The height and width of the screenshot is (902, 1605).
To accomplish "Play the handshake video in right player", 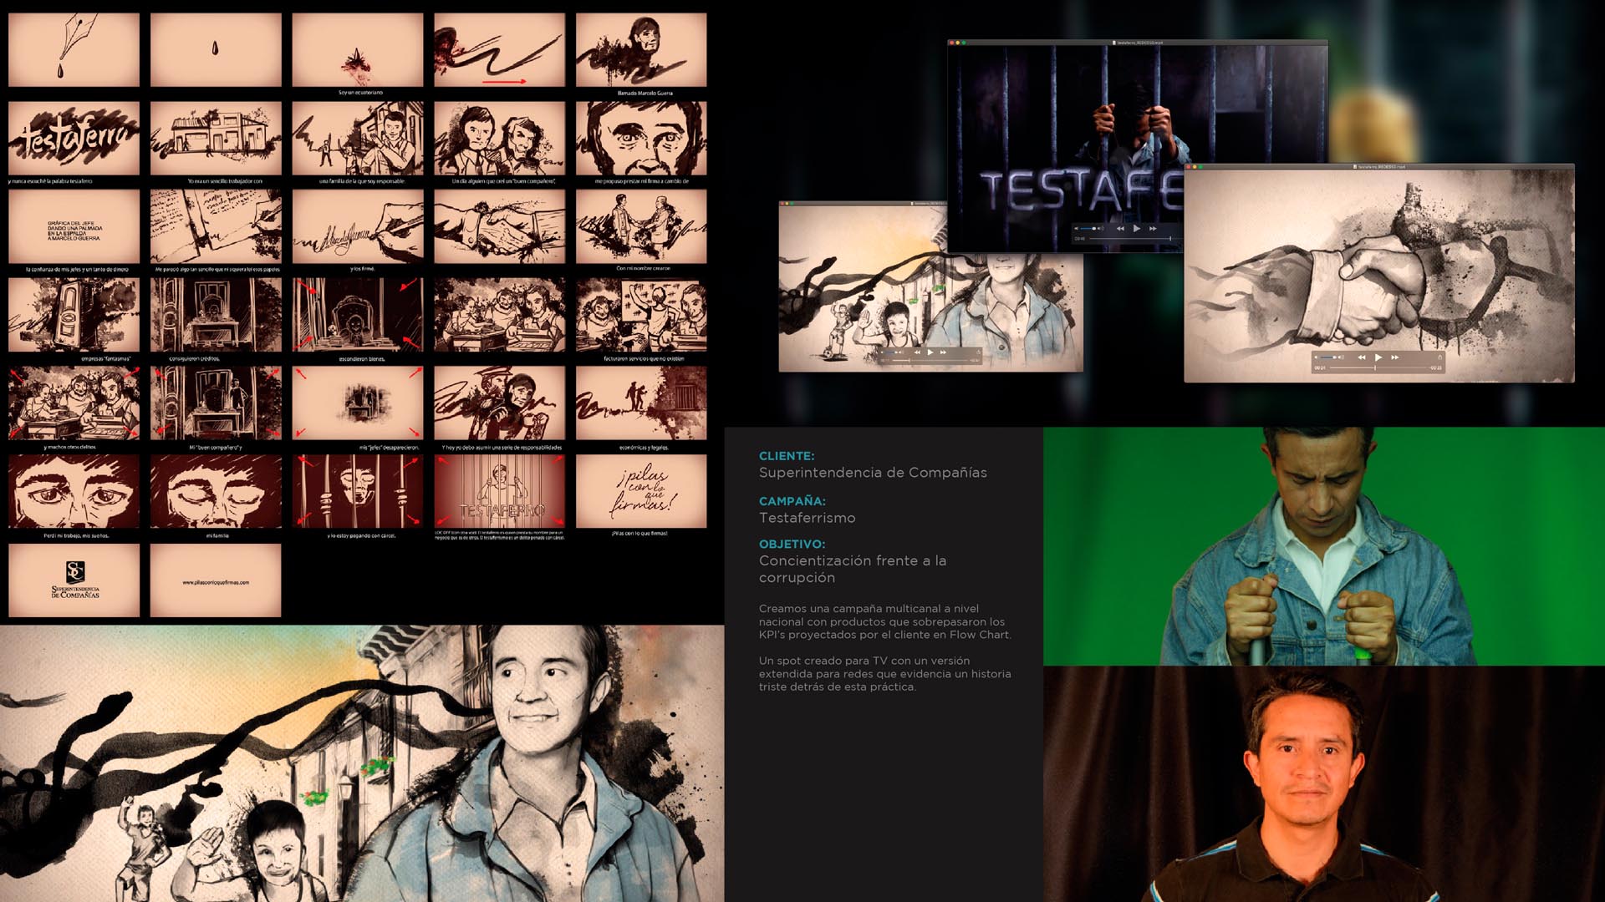I will click(1378, 357).
